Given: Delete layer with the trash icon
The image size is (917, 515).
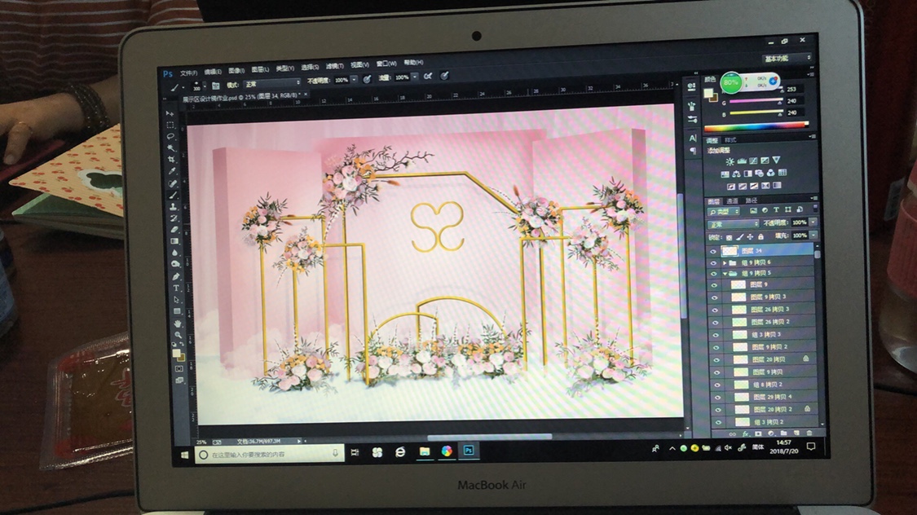Looking at the screenshot, I should [809, 434].
